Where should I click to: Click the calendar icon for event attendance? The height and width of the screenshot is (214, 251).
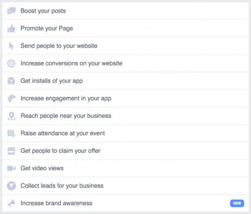(x=11, y=133)
